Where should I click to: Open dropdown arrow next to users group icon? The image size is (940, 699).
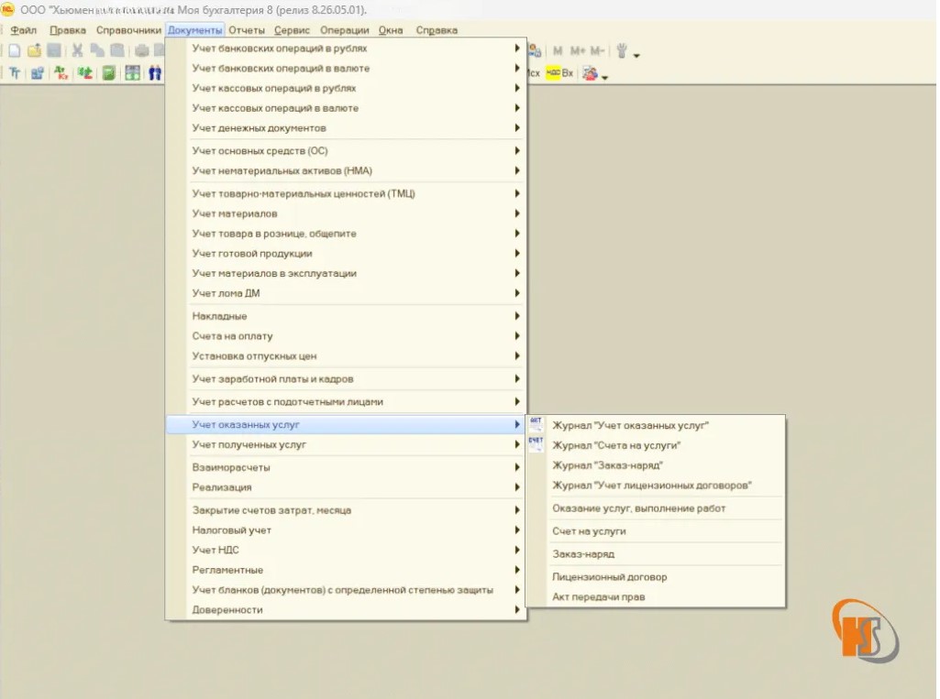[x=605, y=77]
